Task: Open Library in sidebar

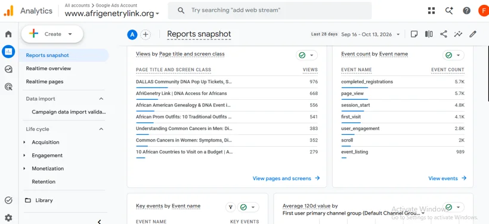Action: click(x=44, y=200)
